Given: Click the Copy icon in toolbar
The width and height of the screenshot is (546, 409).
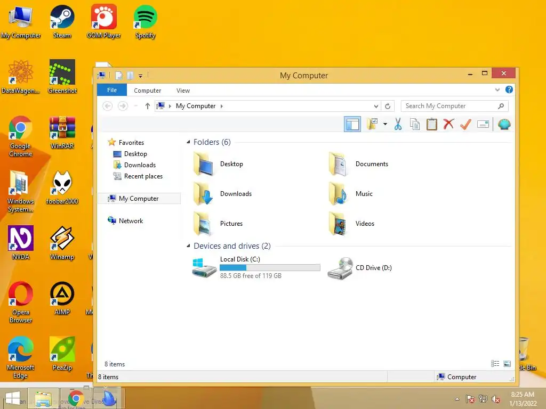Looking at the screenshot, I should click(414, 124).
